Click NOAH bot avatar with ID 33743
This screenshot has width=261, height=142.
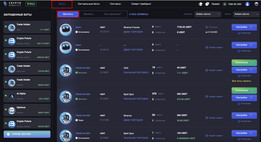pos(66,30)
